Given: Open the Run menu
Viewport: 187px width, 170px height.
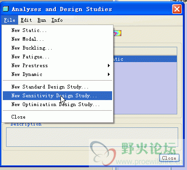Looking at the screenshot, I should pos(42,20).
